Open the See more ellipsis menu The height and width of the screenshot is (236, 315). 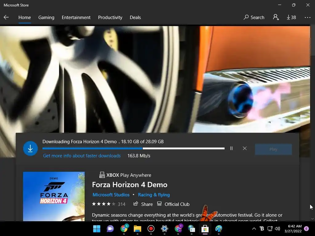coord(307,18)
